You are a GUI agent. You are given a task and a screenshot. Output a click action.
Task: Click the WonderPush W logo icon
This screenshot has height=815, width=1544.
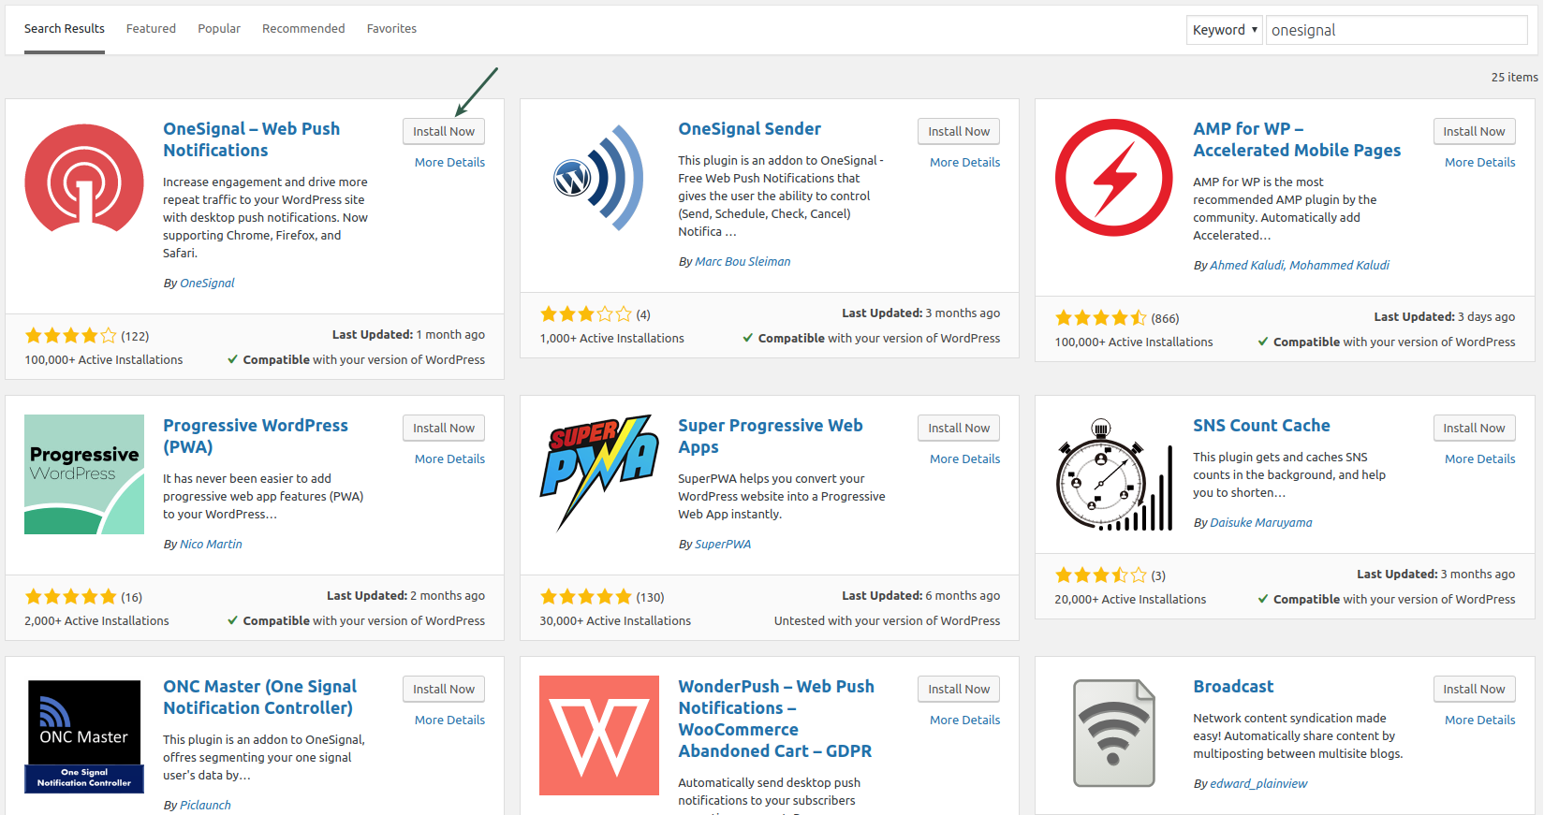pyautogui.click(x=599, y=735)
